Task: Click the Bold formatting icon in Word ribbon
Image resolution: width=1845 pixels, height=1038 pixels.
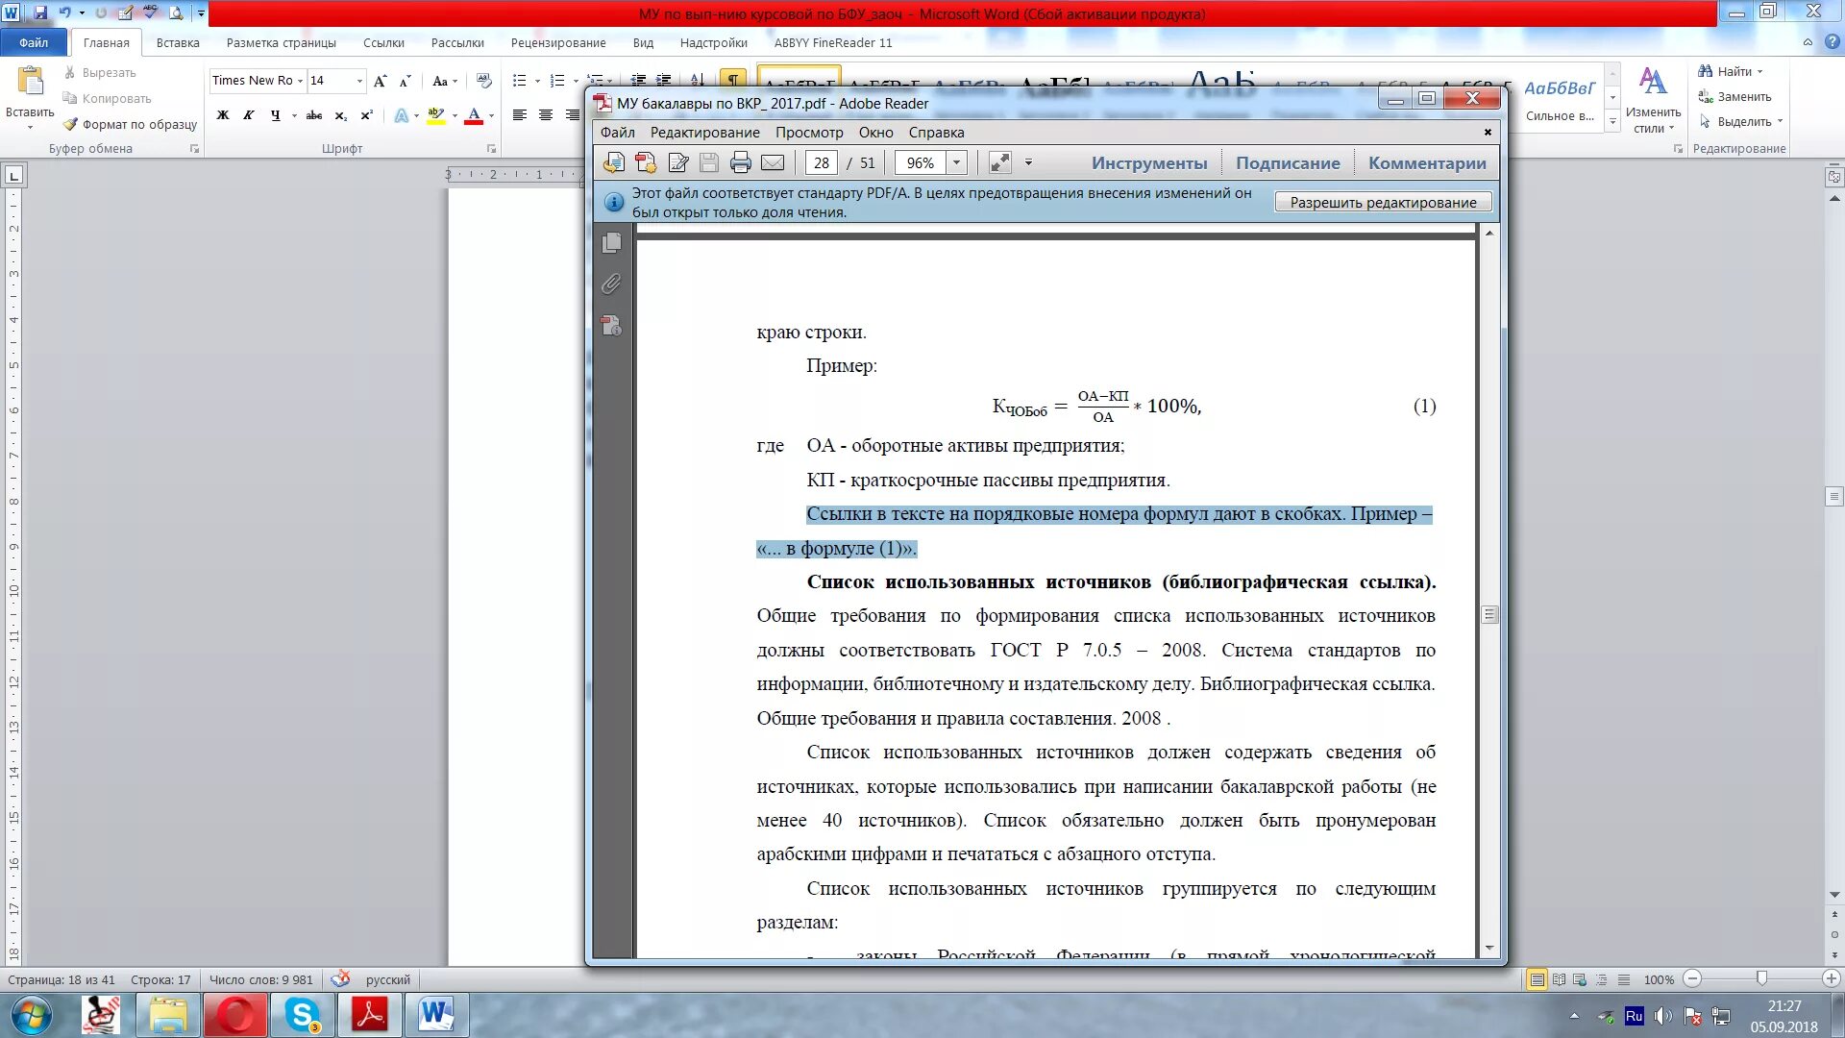Action: (224, 115)
